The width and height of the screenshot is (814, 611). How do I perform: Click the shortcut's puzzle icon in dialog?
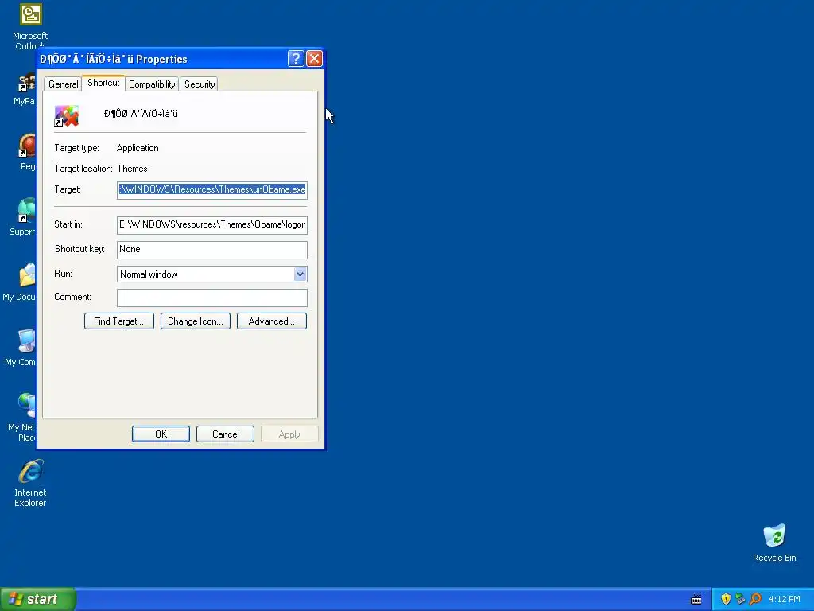click(67, 116)
